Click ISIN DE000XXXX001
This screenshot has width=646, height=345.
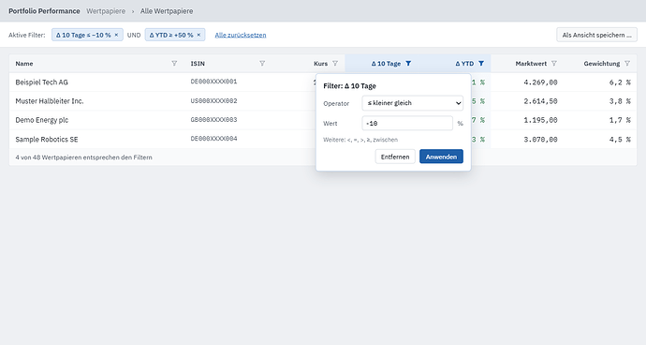pos(213,82)
